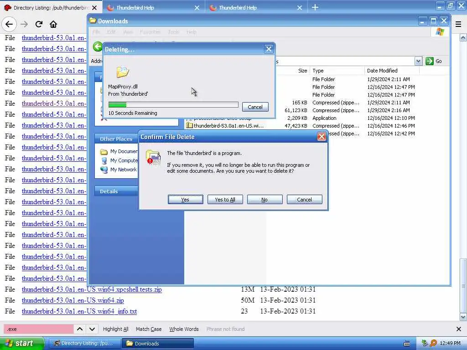Close the second Thunderbird Help tab
Image resolution: width=467 pixels, height=350 pixels.
click(x=300, y=8)
